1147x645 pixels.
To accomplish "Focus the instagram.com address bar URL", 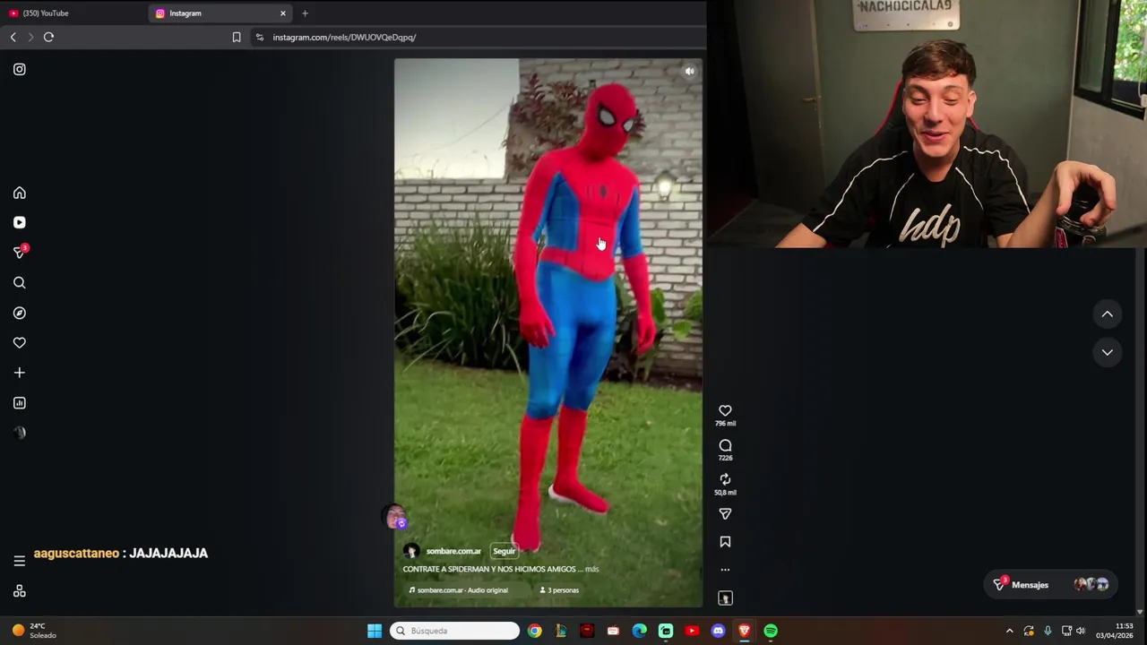I will point(344,38).
